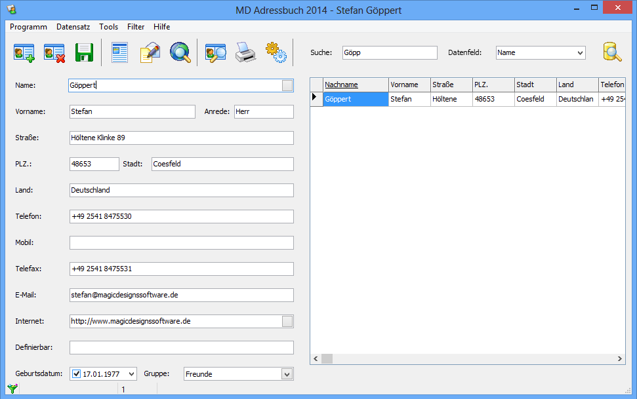Open the Filter menu

[136, 27]
